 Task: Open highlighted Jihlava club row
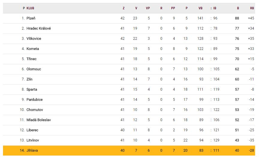coord(32,150)
